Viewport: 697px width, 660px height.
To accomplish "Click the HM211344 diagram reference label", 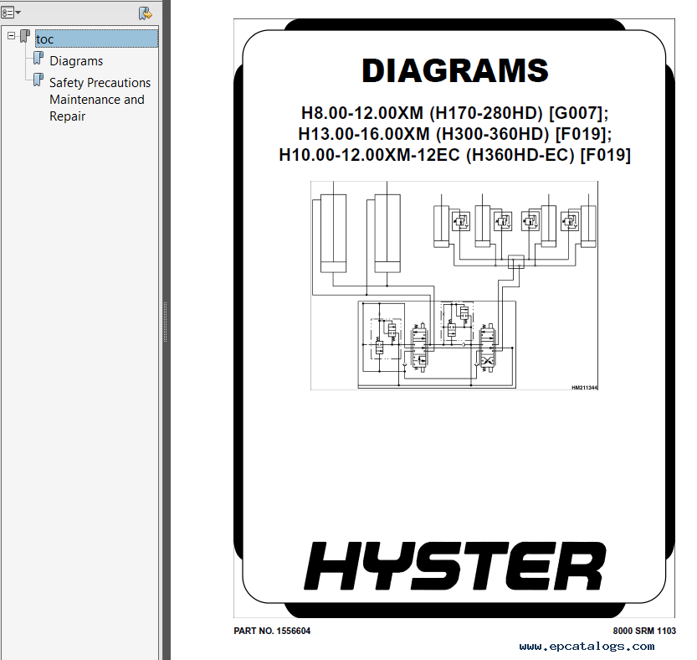I will [x=585, y=388].
